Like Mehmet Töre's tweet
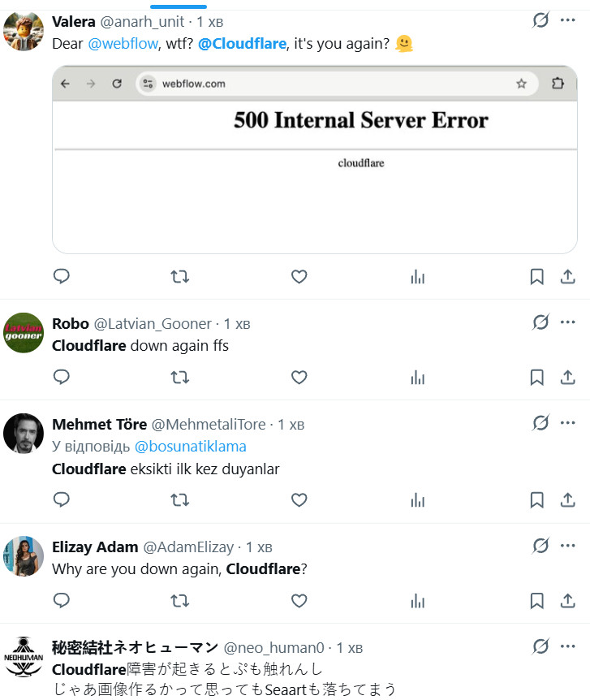The width and height of the screenshot is (590, 700). pos(299,499)
